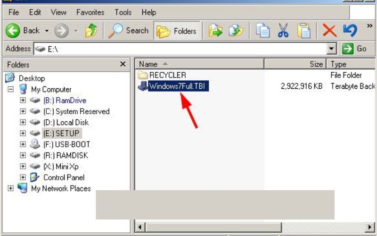Go up one folder level
The height and width of the screenshot is (236, 377).
click(91, 31)
